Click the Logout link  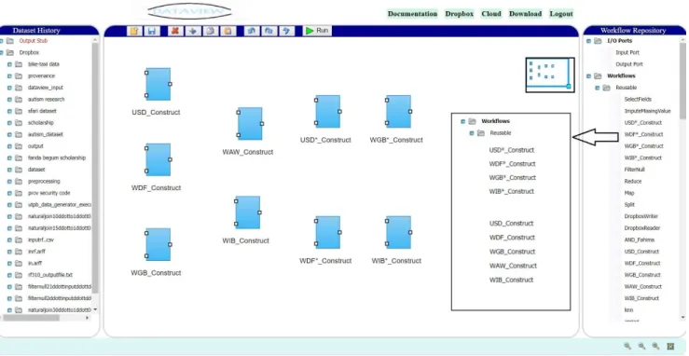point(561,14)
